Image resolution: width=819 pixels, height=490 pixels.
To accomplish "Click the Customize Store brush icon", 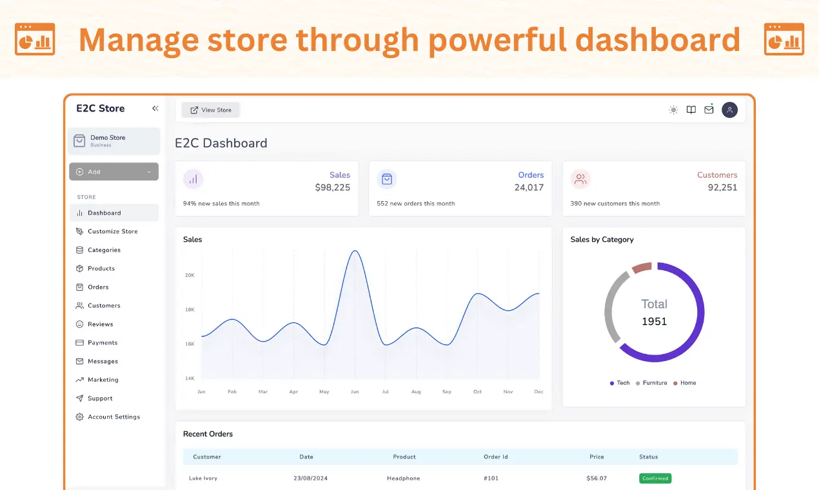I will (80, 231).
